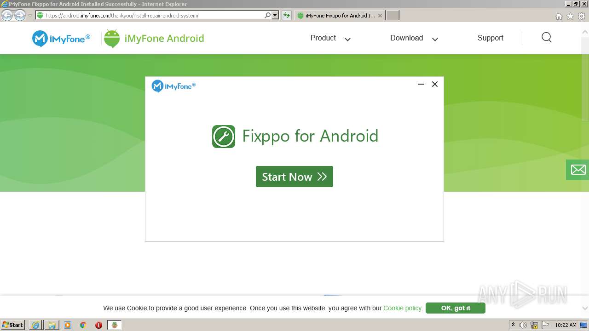Viewport: 589px width, 331px height.
Task: Click the Fixppo installer taskbar icon
Action: (x=115, y=325)
